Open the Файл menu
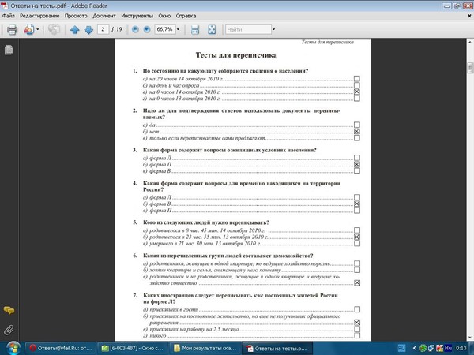 pyautogui.click(x=8, y=16)
